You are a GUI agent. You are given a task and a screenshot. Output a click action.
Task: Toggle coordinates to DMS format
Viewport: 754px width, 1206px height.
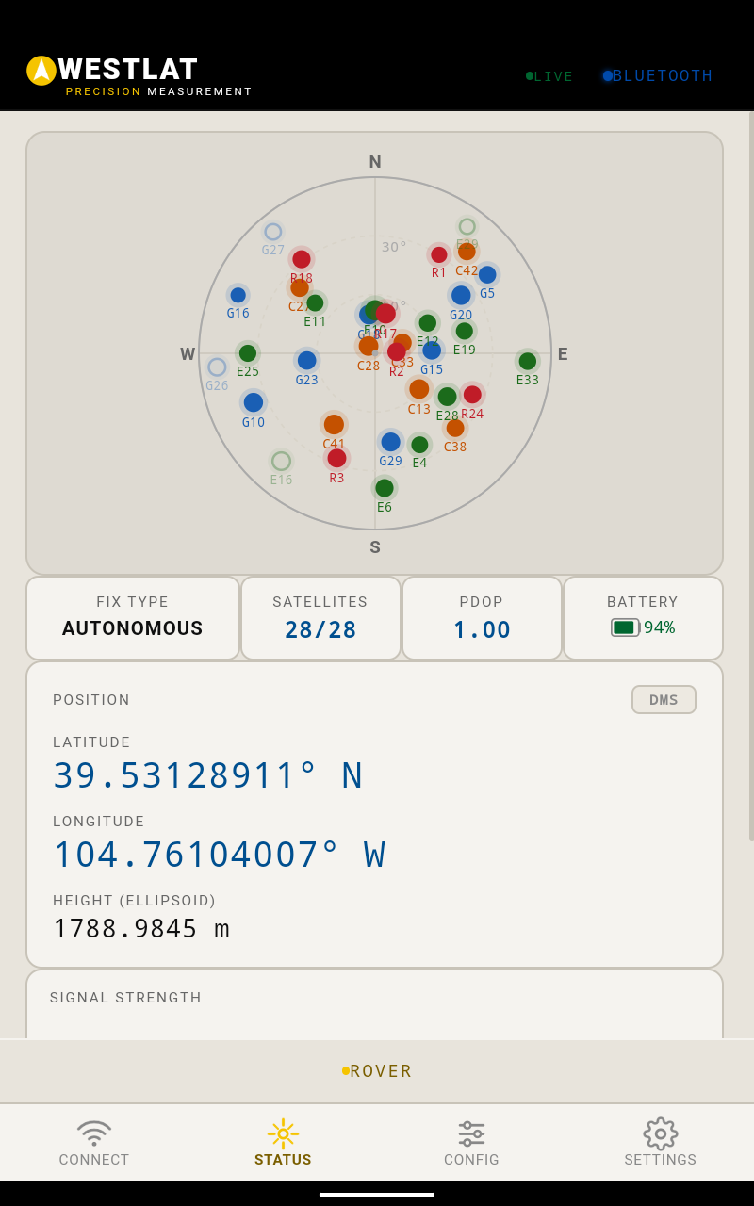point(664,700)
